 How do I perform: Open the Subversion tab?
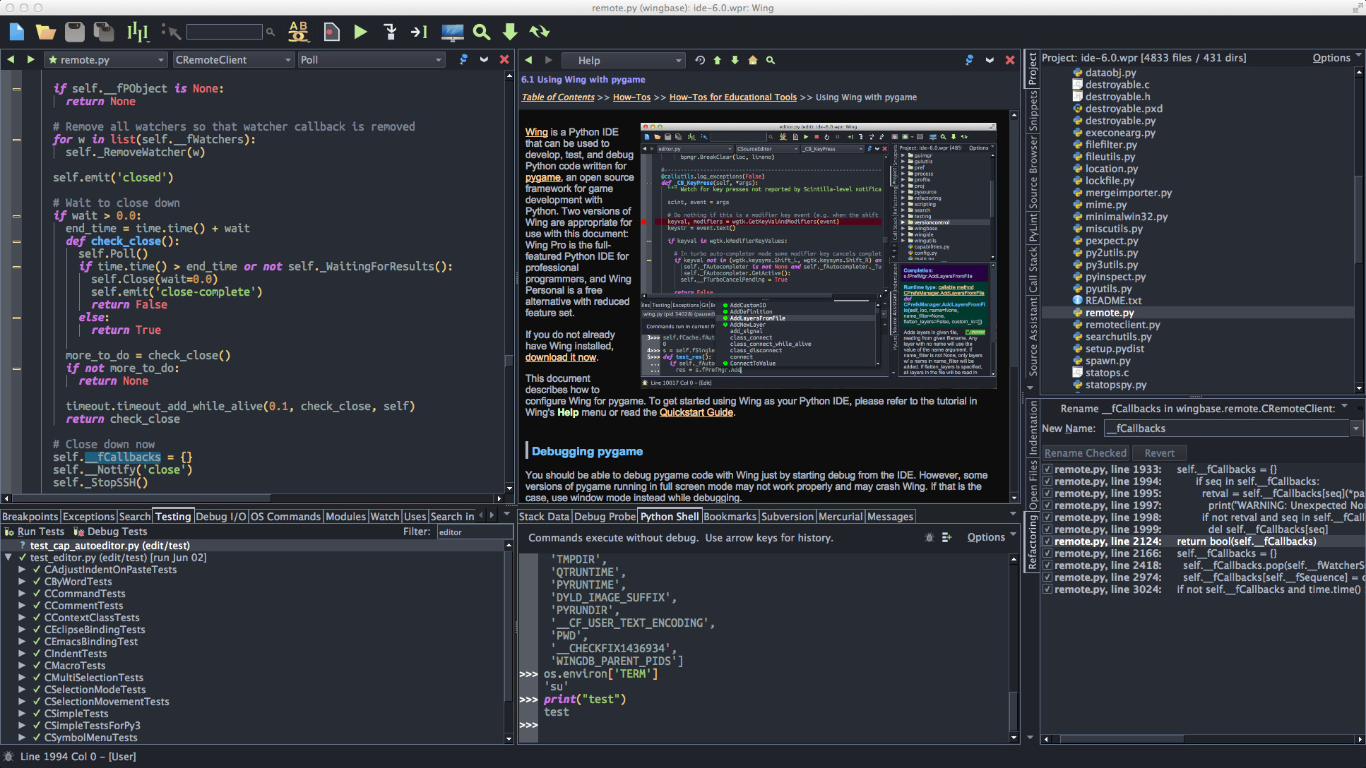pos(787,516)
